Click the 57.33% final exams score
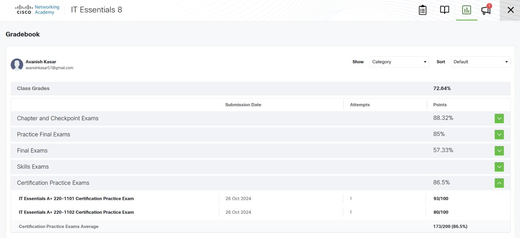The width and height of the screenshot is (520, 238). tap(443, 150)
